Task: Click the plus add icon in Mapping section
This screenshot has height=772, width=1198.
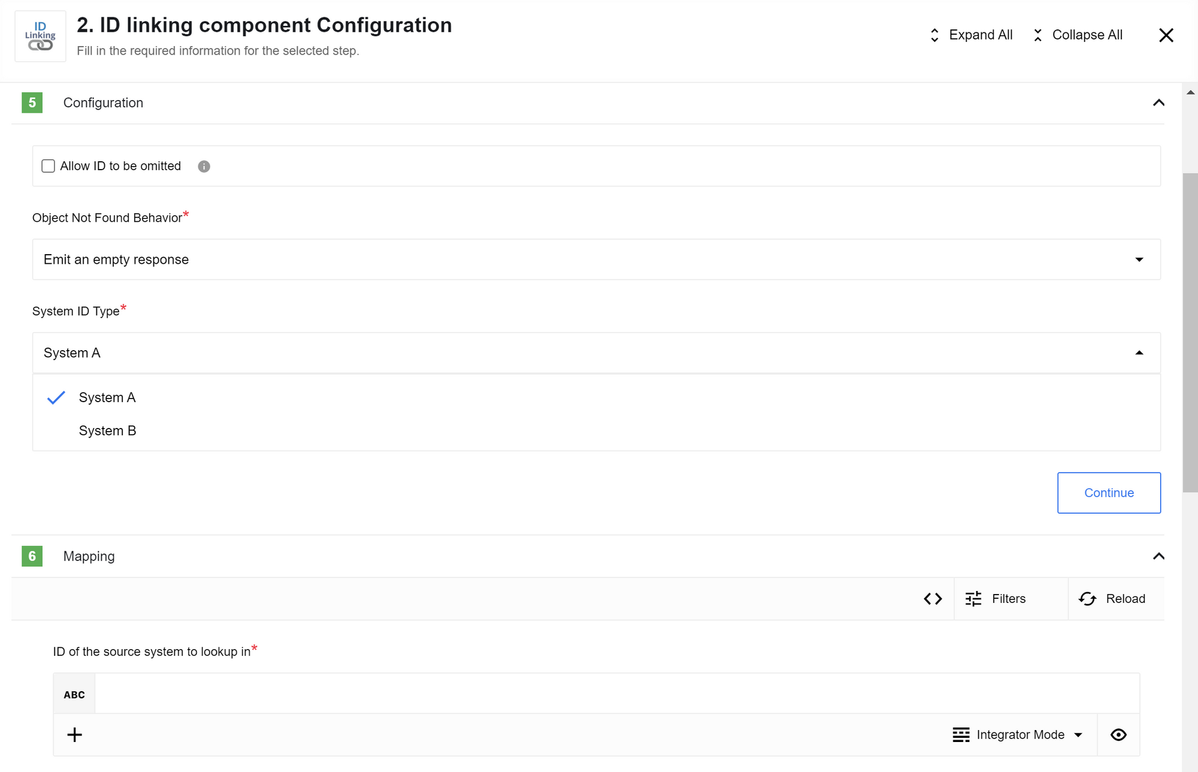Action: (74, 734)
